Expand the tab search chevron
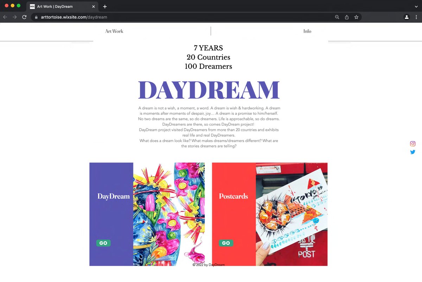Image resolution: width=422 pixels, height=282 pixels. click(x=416, y=7)
